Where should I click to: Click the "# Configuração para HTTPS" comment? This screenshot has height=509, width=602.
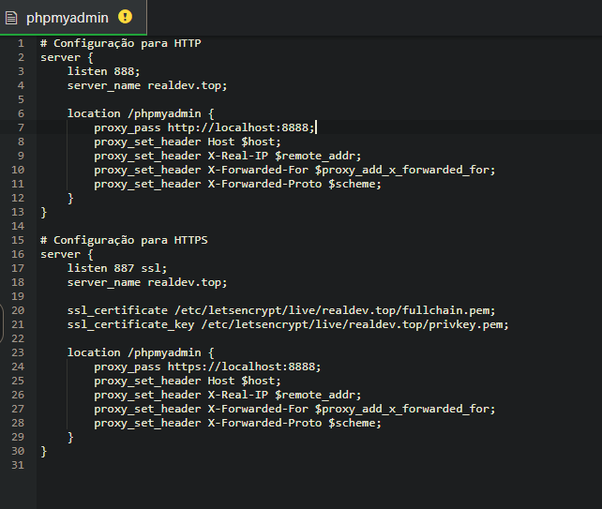pos(124,240)
